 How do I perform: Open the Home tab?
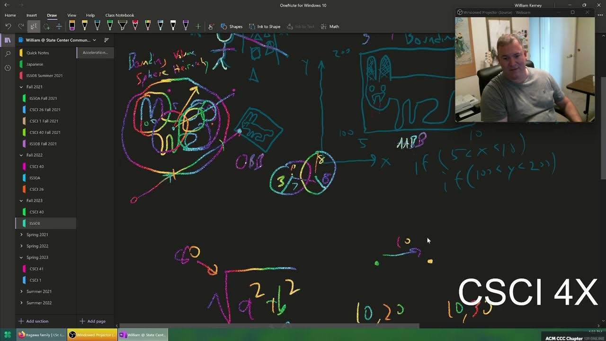click(10, 15)
